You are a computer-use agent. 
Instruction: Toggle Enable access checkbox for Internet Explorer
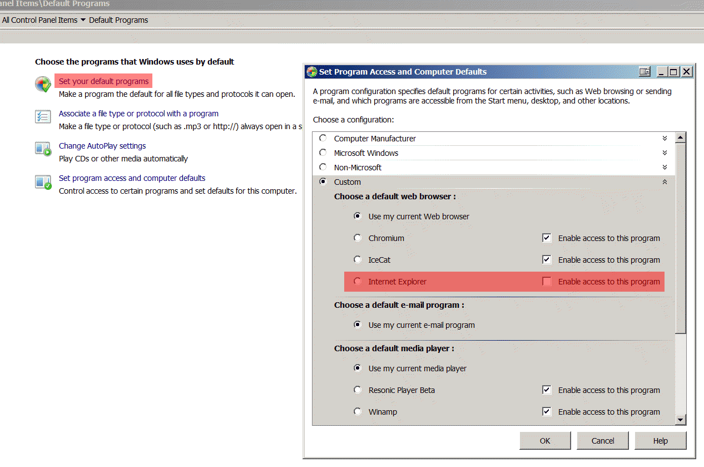click(547, 281)
